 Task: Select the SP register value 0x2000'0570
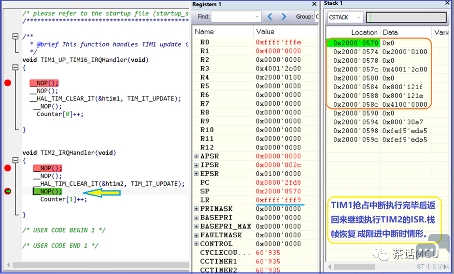(279, 191)
